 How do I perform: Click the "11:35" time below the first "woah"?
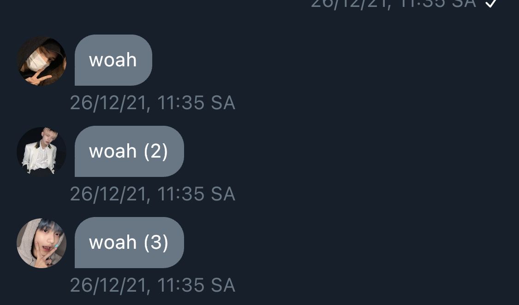tap(181, 103)
